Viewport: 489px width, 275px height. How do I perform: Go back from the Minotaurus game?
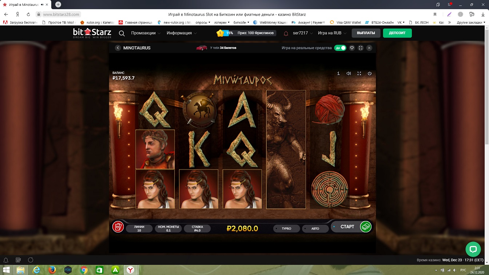point(118,48)
